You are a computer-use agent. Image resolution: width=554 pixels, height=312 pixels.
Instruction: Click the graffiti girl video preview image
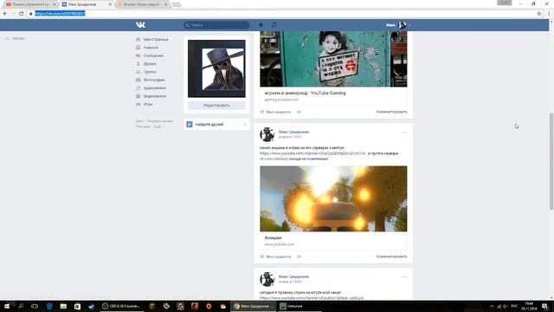coord(333,59)
